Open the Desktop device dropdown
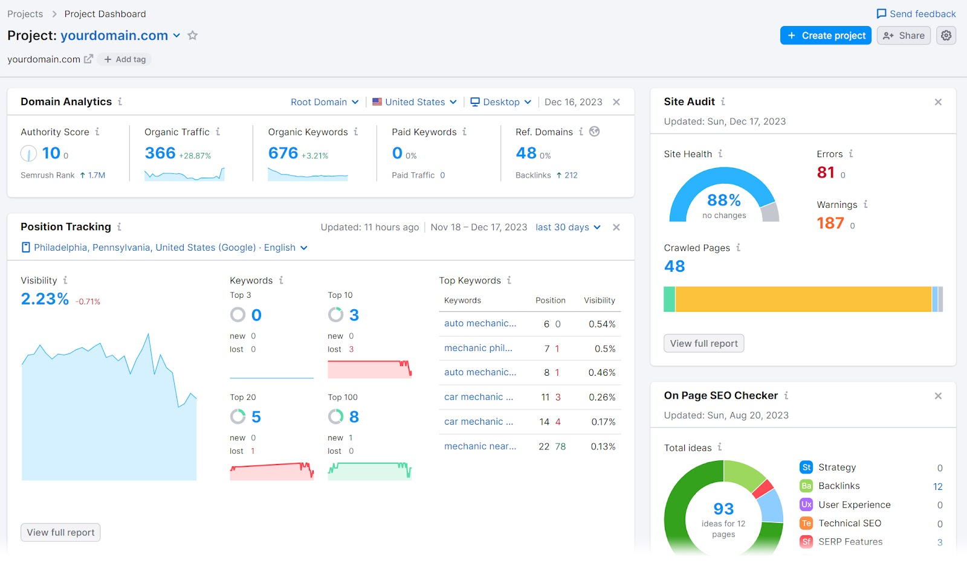Screen dimensions: 967x563 pyautogui.click(x=501, y=102)
